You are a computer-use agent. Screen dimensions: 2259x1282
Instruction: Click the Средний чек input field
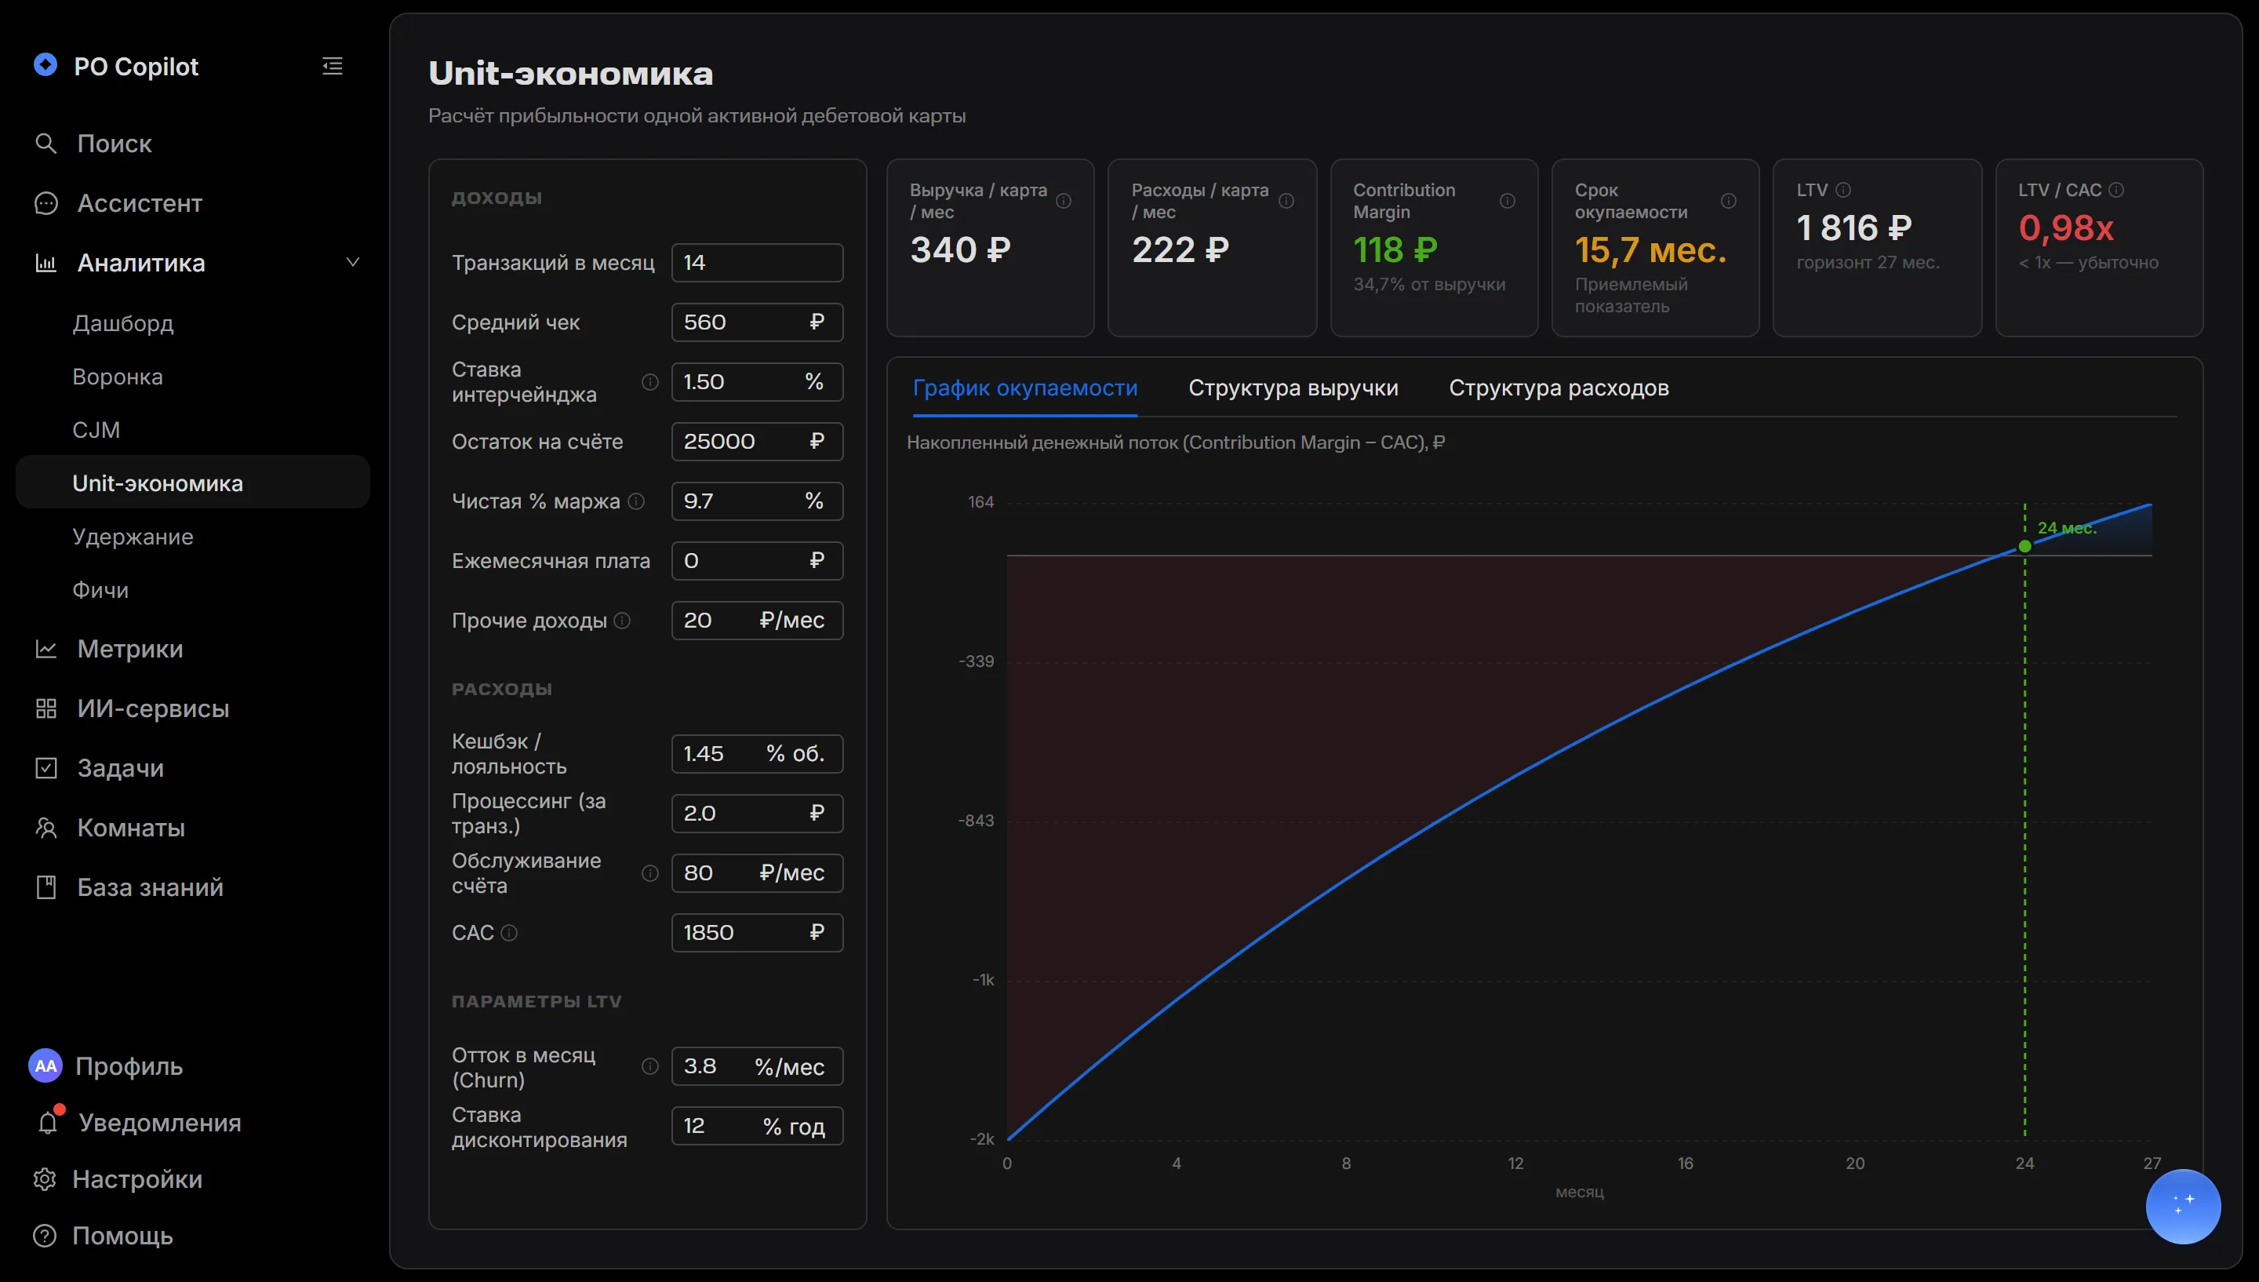click(757, 322)
